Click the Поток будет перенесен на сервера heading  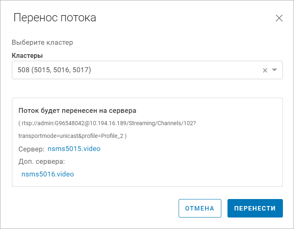78,110
